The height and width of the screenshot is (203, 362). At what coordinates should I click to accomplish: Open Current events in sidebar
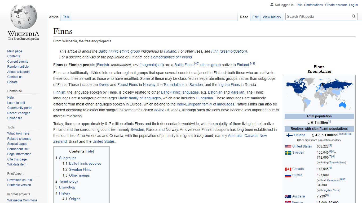[18, 62]
